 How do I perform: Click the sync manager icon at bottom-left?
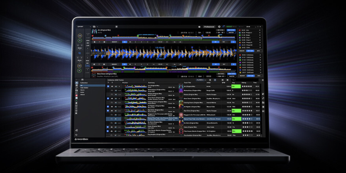[x=76, y=134]
